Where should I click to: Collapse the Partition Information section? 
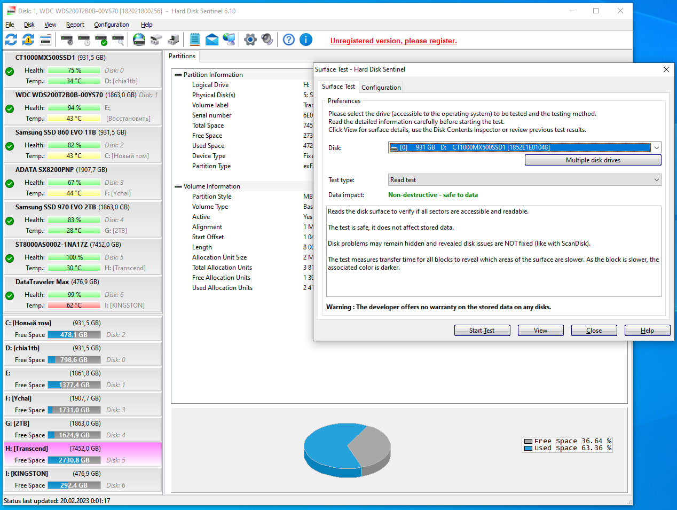tap(178, 75)
